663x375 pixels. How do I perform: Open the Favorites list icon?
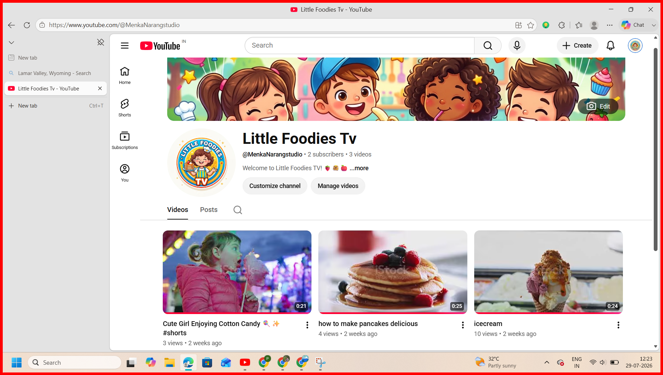579,25
